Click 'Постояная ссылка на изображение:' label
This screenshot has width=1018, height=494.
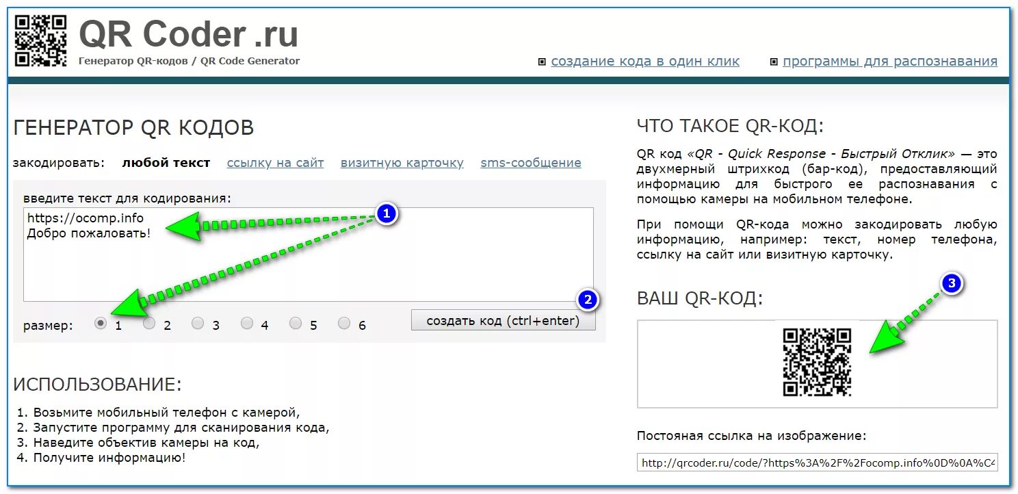751,436
